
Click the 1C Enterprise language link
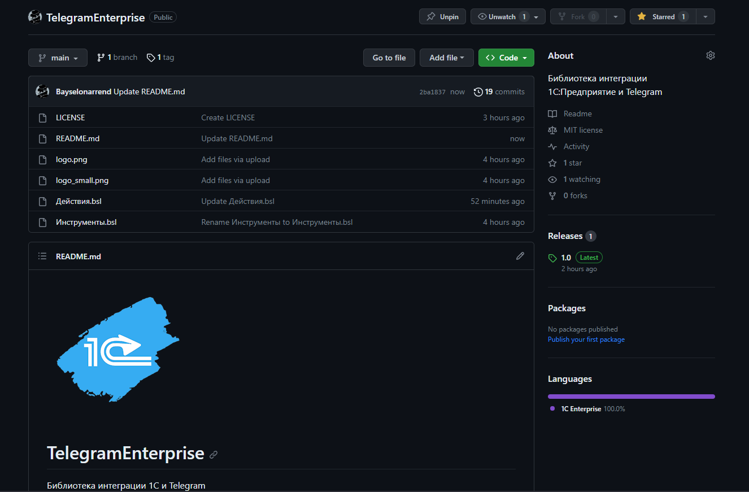(587, 409)
